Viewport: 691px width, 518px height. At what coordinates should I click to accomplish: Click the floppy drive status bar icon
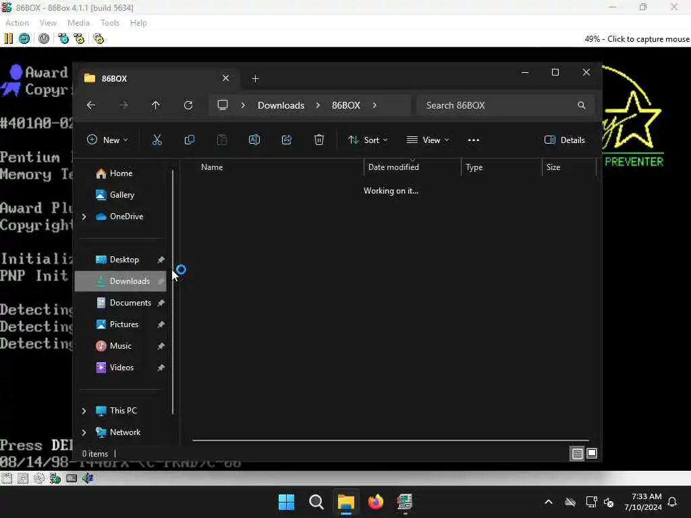[x=7, y=478]
